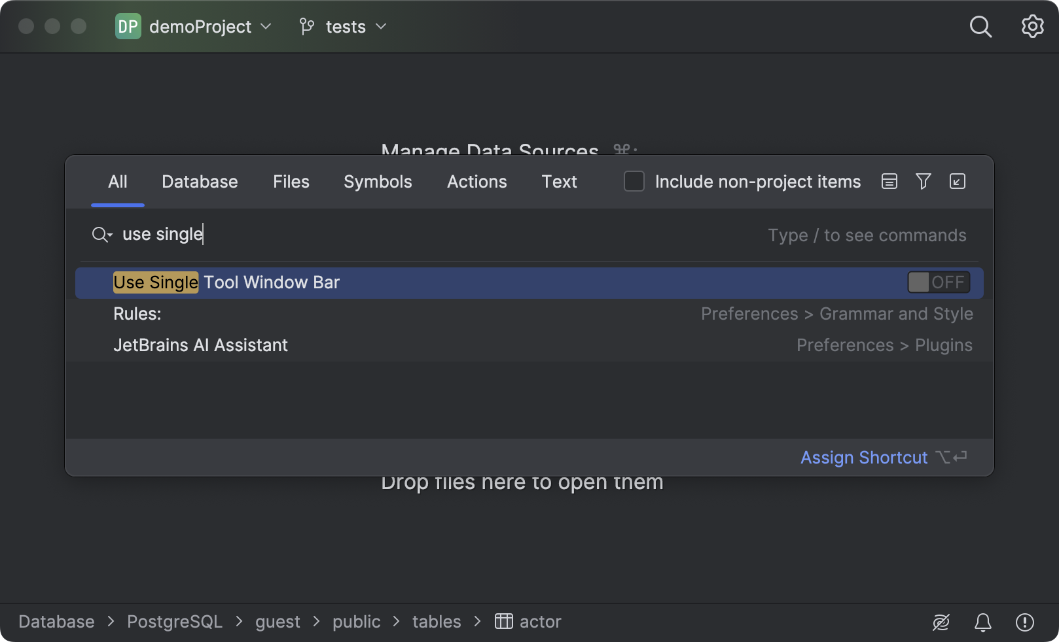Open the IDE Settings gear icon
Image resolution: width=1059 pixels, height=642 pixels.
click(1032, 26)
